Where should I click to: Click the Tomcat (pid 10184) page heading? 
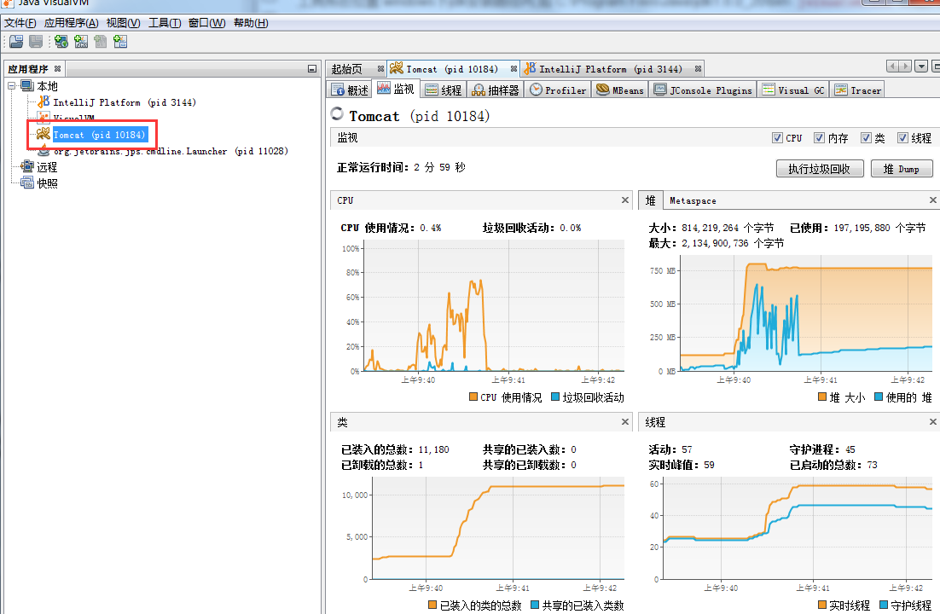420,116
